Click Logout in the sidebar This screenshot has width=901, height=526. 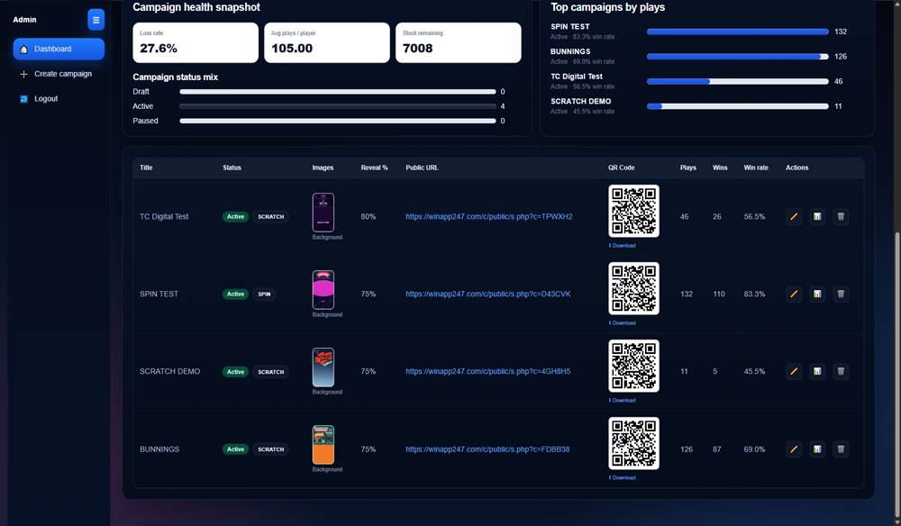click(x=46, y=99)
